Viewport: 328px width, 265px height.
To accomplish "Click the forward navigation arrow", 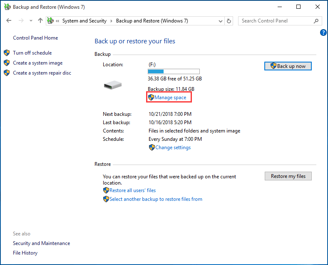I will [x=21, y=21].
